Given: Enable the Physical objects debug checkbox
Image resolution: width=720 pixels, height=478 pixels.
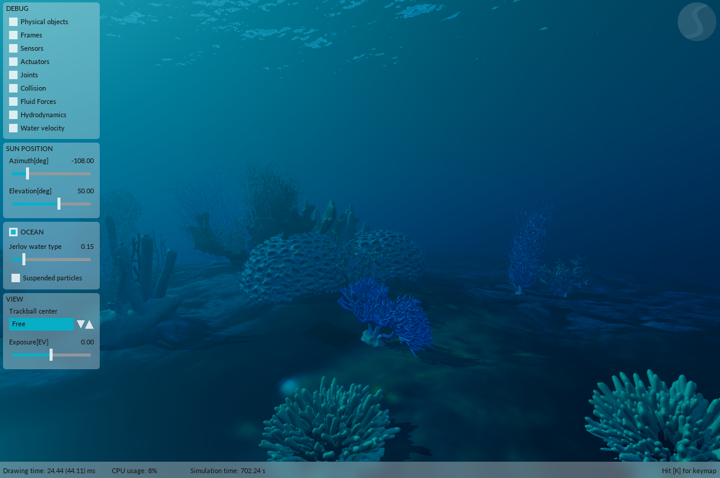Looking at the screenshot, I should tap(13, 22).
